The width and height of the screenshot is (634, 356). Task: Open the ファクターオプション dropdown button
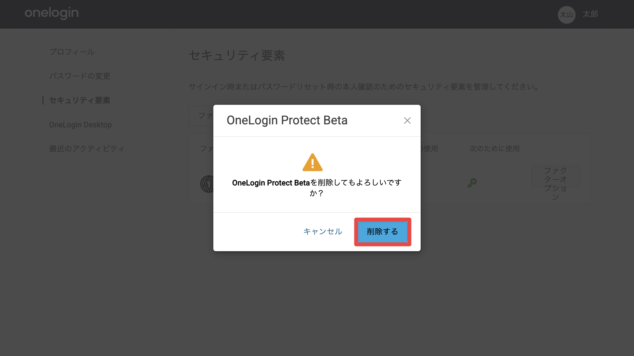click(555, 177)
